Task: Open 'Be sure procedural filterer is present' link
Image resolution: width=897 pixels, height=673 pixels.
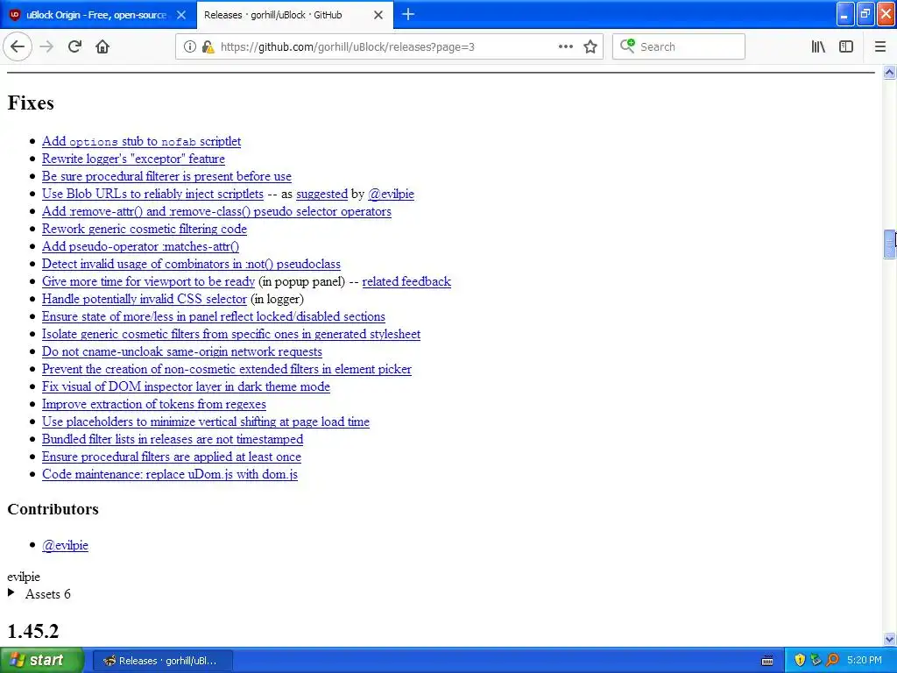Action: tap(166, 176)
